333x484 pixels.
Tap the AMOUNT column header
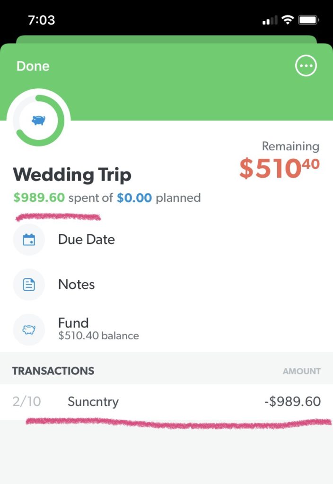[x=301, y=371]
